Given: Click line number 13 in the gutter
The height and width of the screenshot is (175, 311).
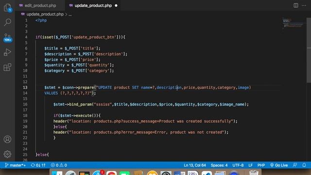Looking at the screenshot, I should 25,87.
